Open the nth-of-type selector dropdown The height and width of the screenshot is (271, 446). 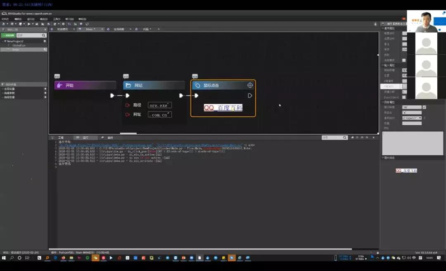[x=412, y=118]
